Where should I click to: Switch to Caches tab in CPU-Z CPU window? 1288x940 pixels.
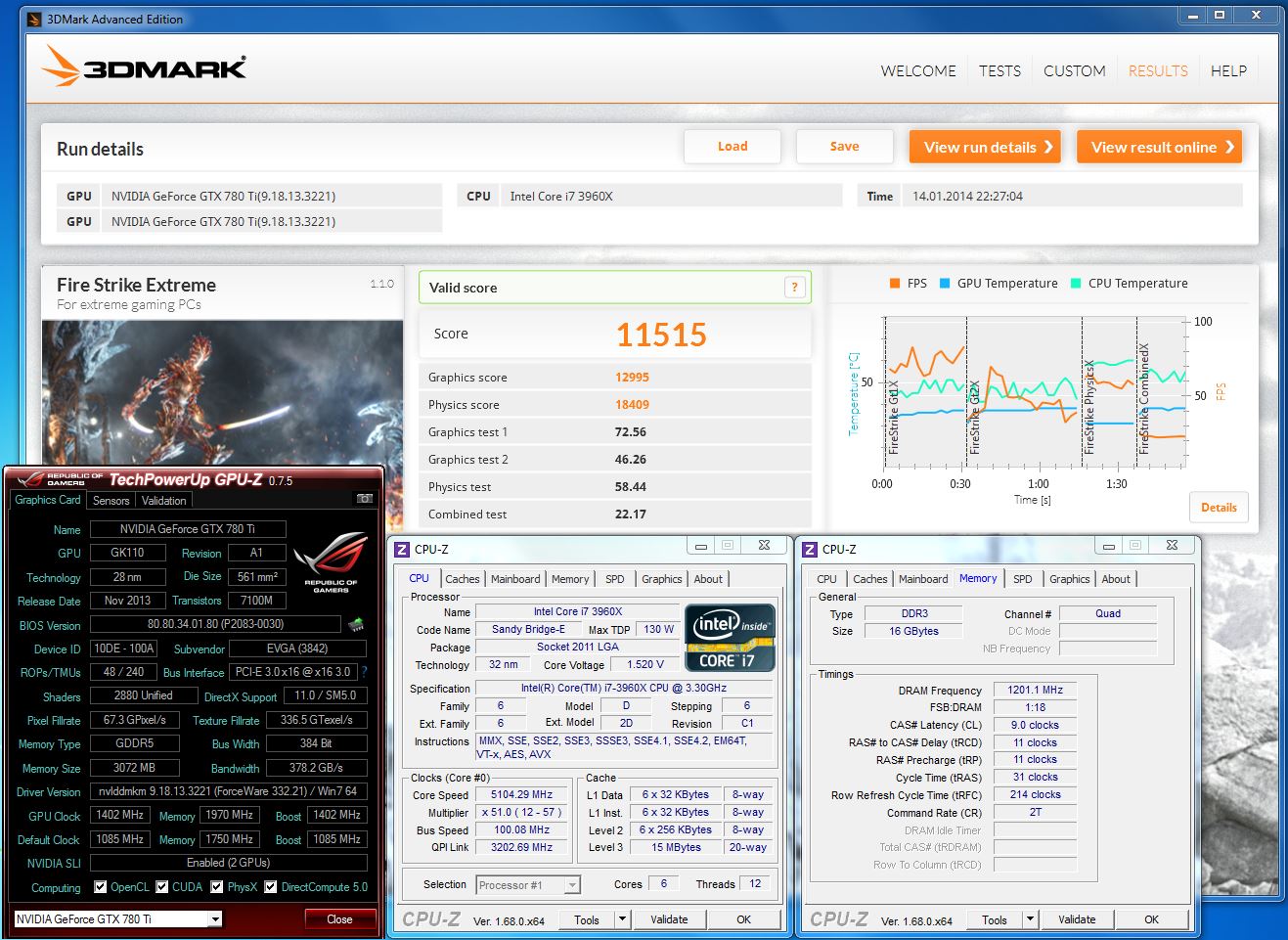pos(463,579)
